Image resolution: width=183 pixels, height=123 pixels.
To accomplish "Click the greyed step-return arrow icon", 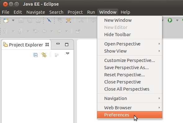I will pyautogui.click(x=81, y=20).
